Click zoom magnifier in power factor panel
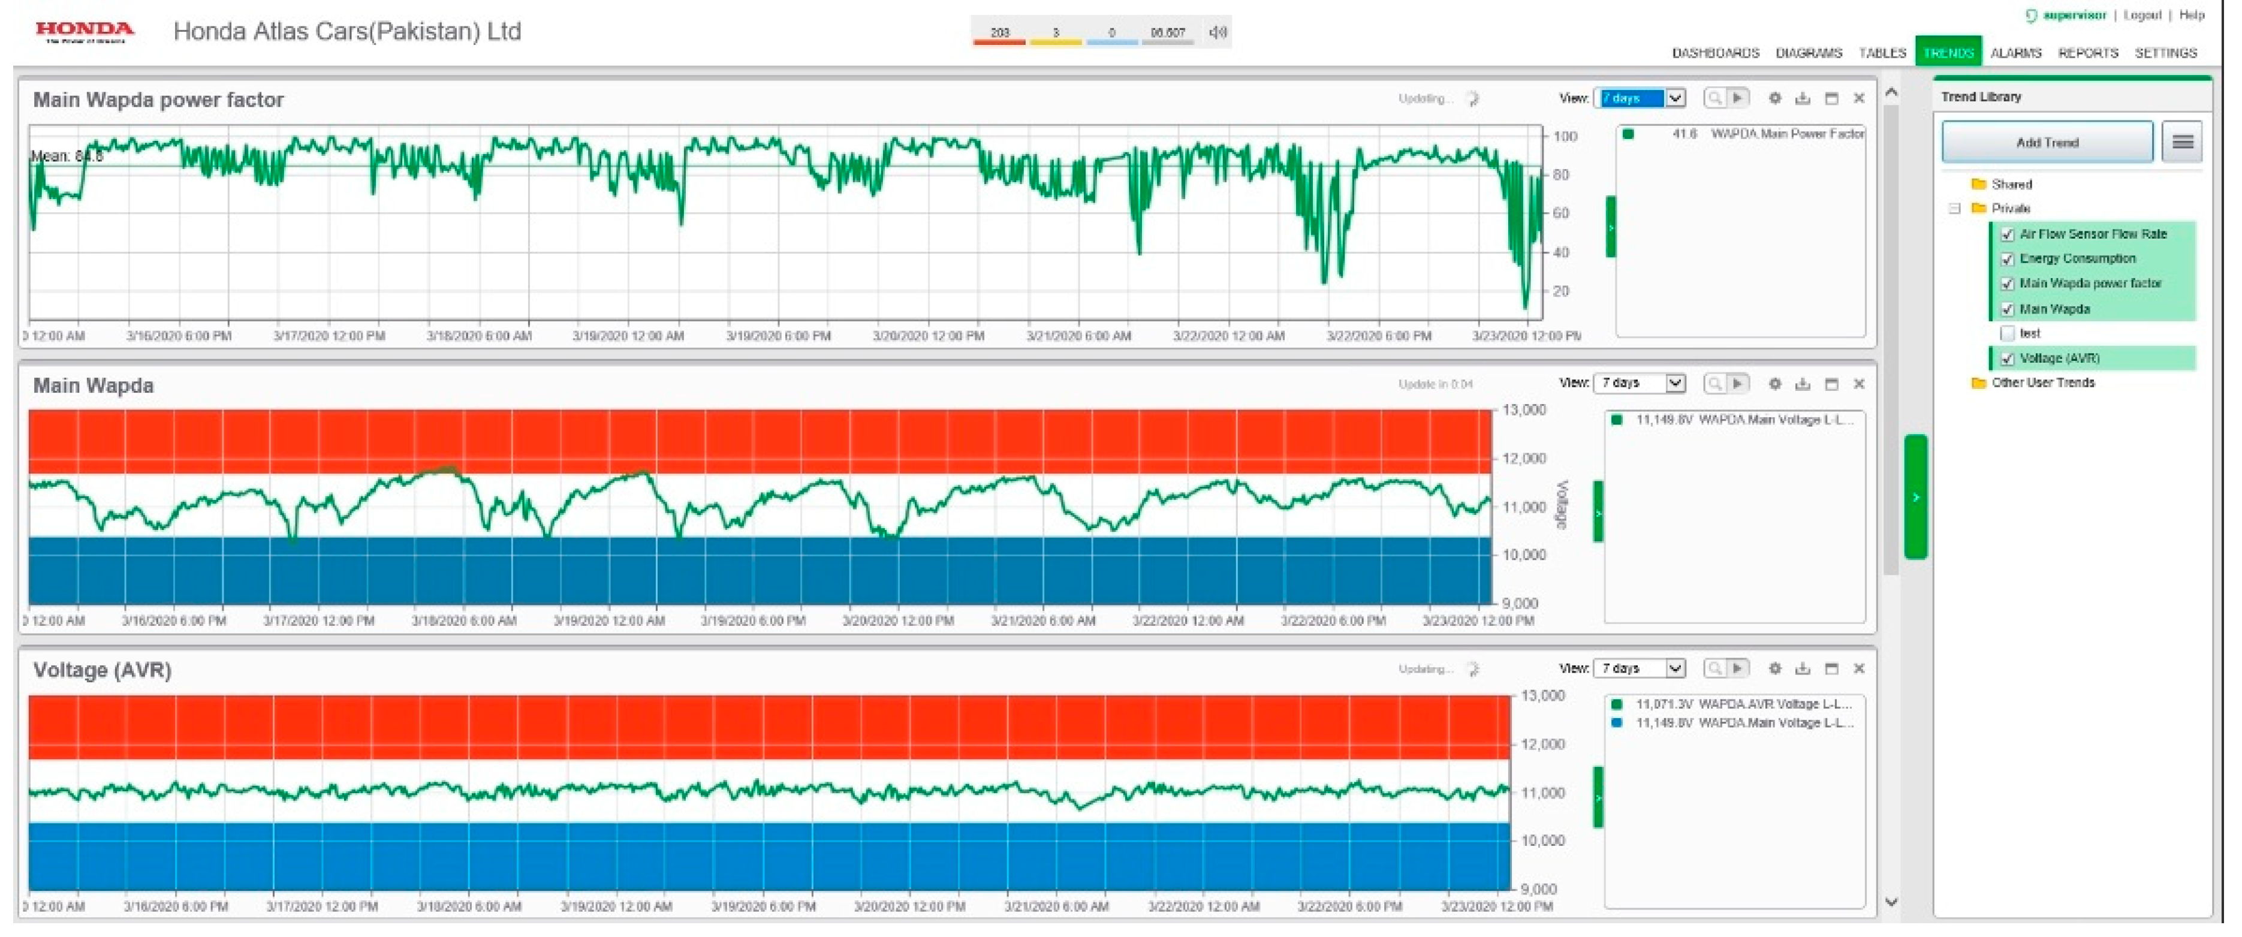 (x=1714, y=98)
